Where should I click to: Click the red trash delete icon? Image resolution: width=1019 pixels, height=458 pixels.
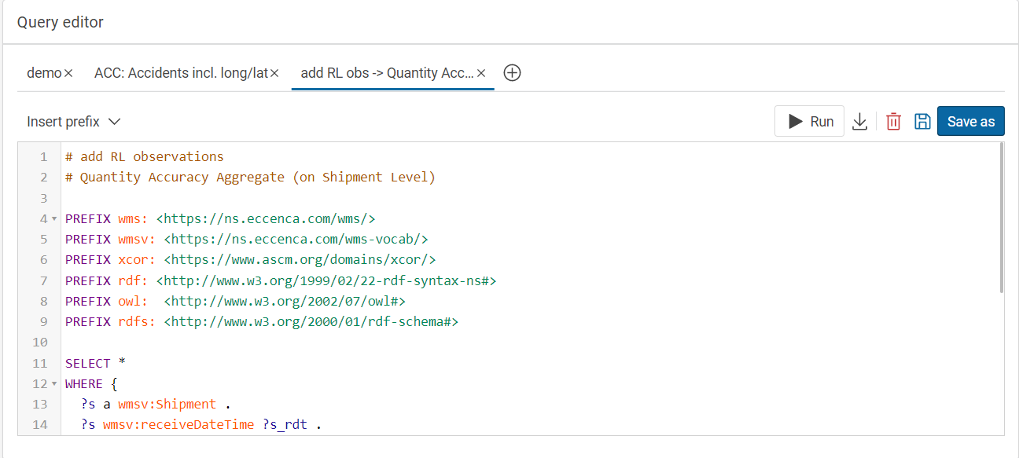click(x=893, y=122)
